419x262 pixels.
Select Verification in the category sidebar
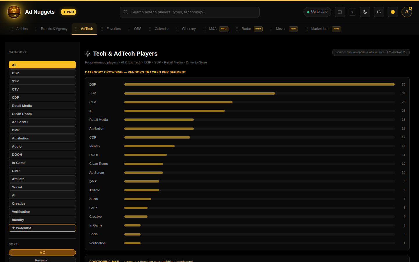coord(42,212)
